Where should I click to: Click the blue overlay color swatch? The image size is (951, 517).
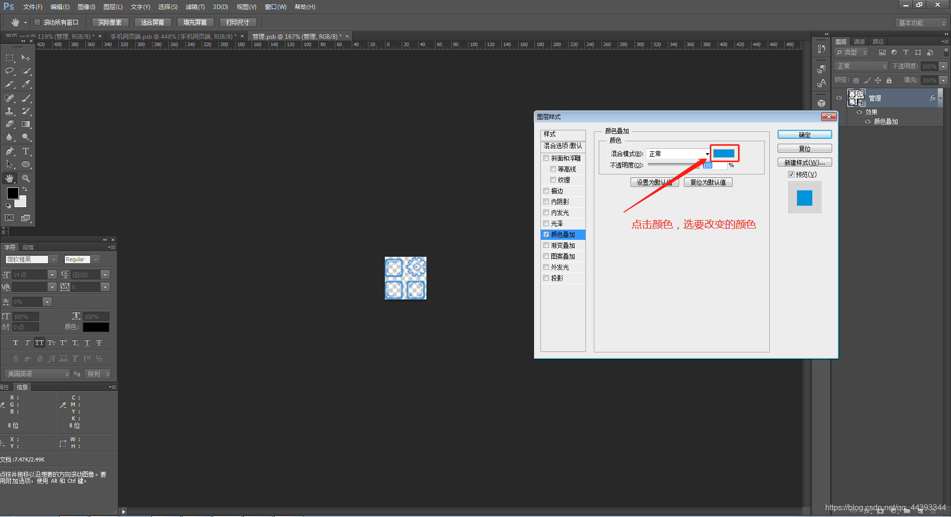coord(724,153)
